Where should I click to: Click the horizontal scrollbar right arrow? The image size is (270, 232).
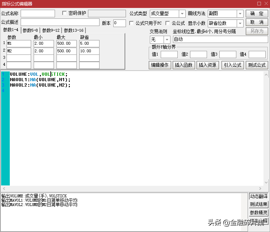point(260,188)
